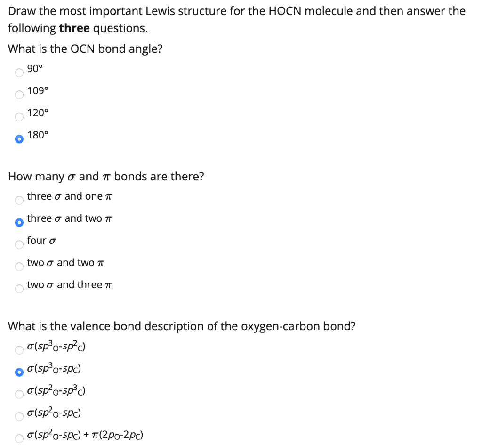Click the valence bond description question text

[182, 326]
